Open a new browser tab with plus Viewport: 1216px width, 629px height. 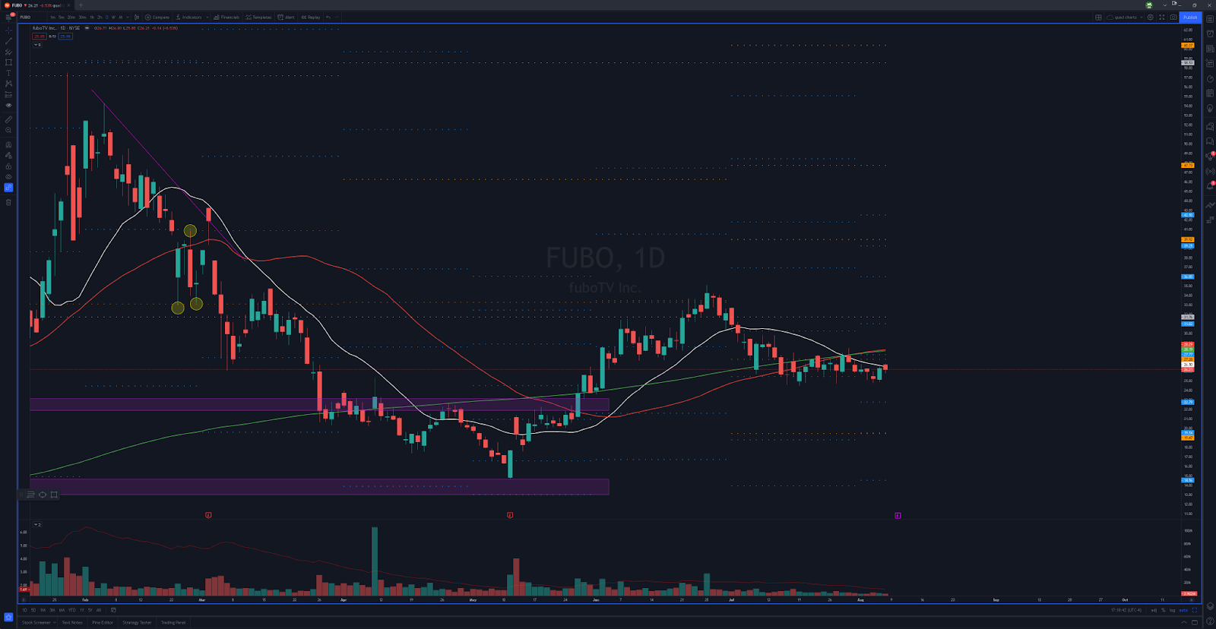[x=81, y=5]
